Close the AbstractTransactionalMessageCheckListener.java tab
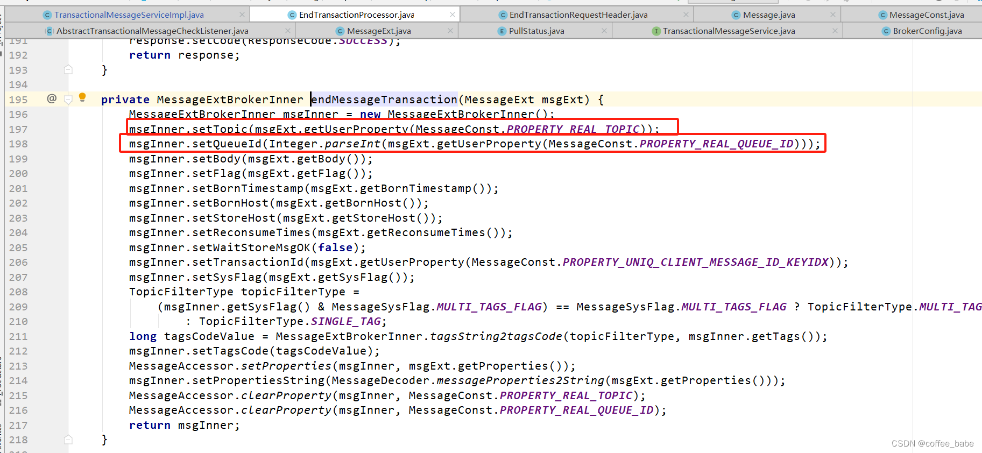Screen dimensions: 982x453 coord(288,31)
